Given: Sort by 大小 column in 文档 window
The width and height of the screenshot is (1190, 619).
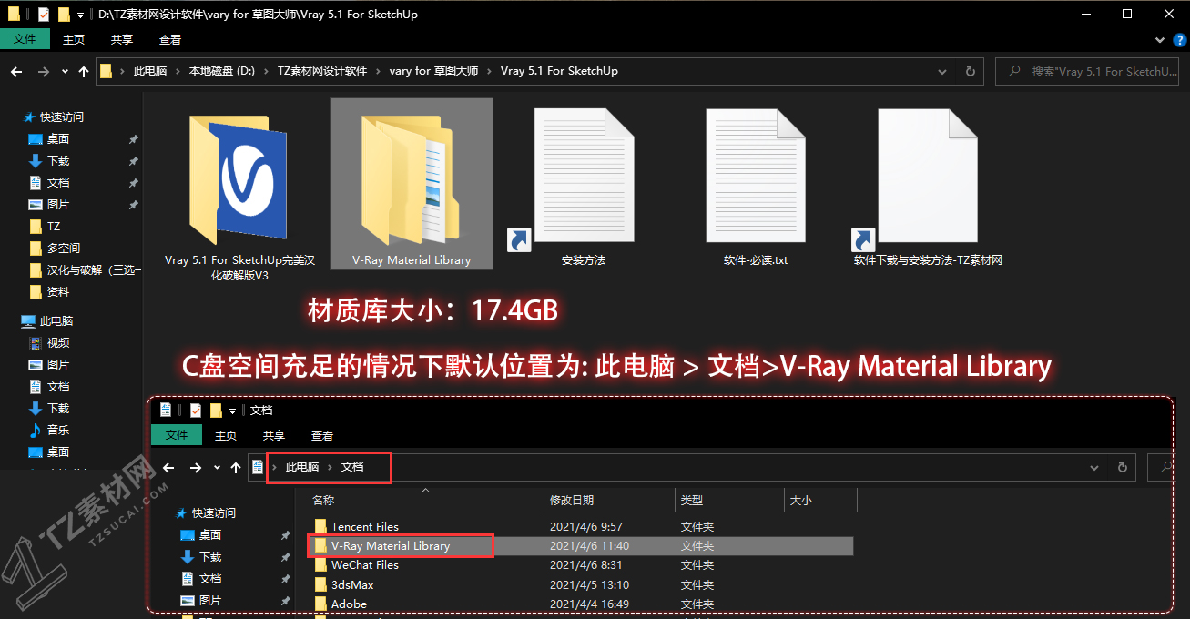Looking at the screenshot, I should [820, 501].
